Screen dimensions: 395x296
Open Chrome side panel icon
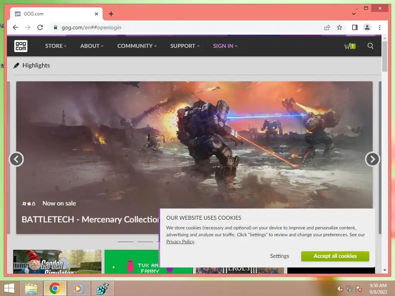click(x=355, y=27)
